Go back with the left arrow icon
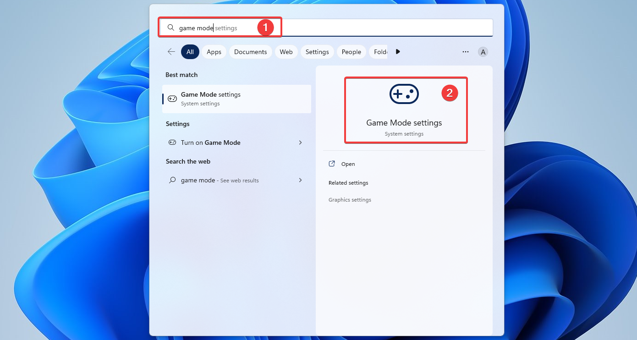 click(x=171, y=52)
